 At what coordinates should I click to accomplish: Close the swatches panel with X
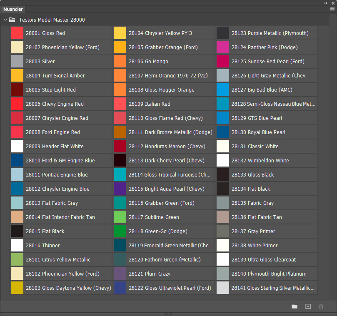pyautogui.click(x=332, y=2)
